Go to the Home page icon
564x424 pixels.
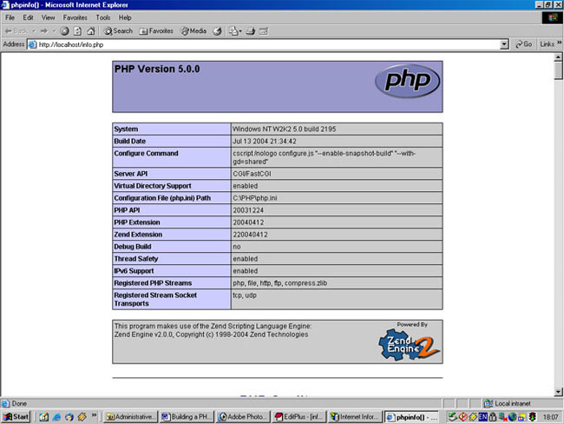(x=89, y=30)
